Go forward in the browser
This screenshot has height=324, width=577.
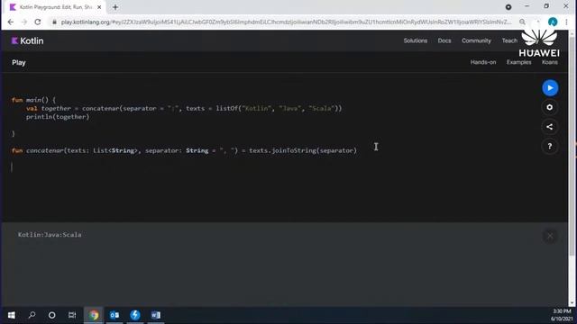click(x=24, y=22)
